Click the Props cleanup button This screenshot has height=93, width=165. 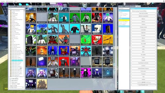pos(143,57)
